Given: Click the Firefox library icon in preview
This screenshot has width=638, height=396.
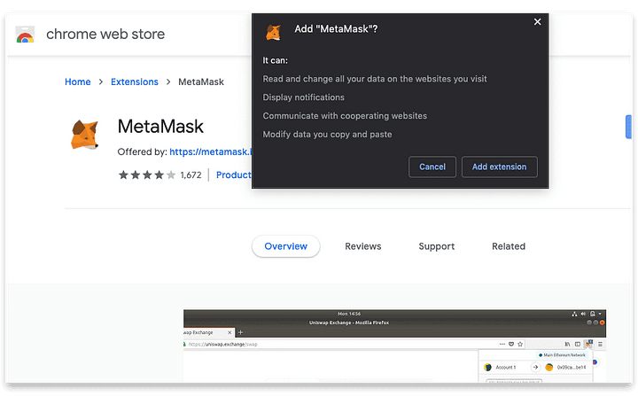Looking at the screenshot, I should [567, 345].
